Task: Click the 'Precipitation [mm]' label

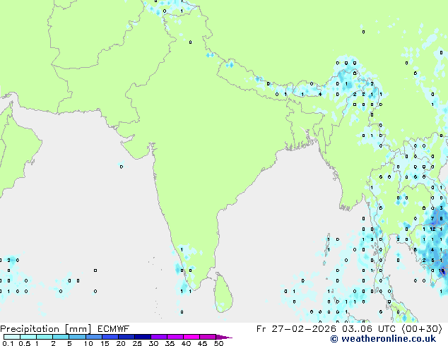Action: [46, 329]
